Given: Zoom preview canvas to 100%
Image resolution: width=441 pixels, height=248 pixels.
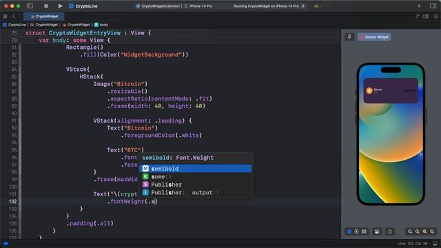Looking at the screenshot, I should coord(418,231).
